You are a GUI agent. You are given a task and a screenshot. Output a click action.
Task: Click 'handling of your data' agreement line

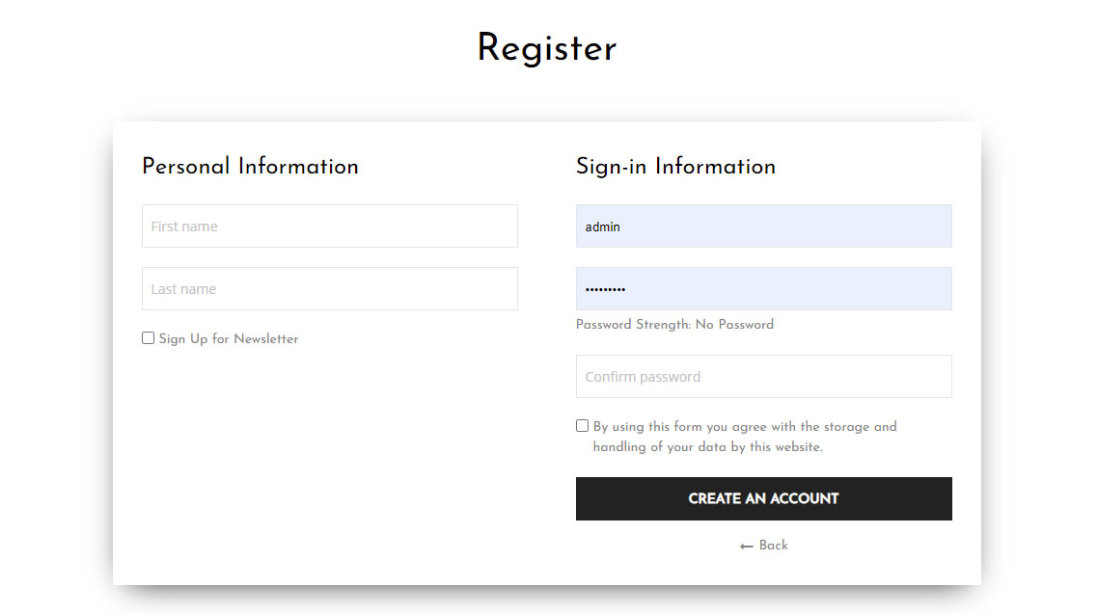(707, 448)
